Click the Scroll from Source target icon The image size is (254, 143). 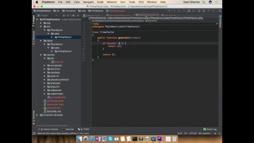pos(64,15)
